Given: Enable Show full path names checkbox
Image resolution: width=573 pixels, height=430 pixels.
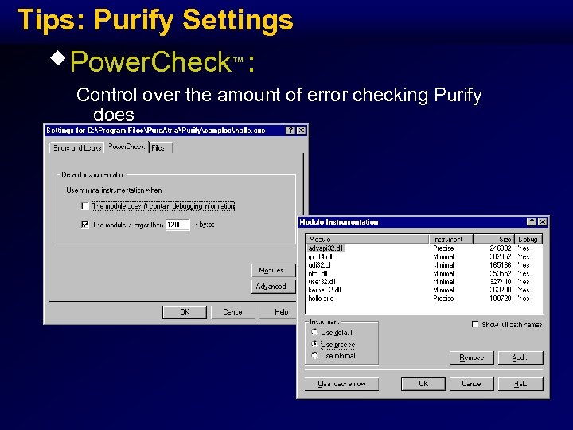Looking at the screenshot, I should [x=475, y=325].
